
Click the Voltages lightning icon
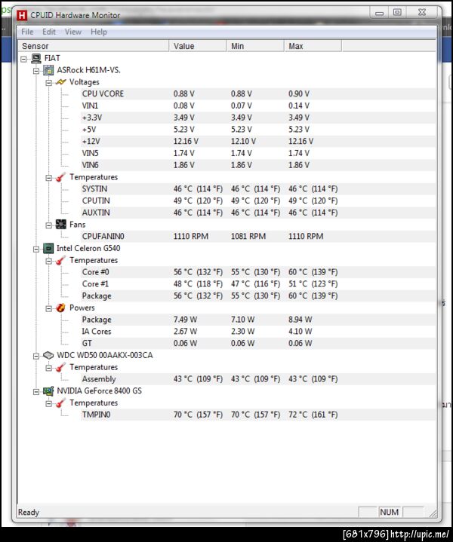(x=60, y=82)
